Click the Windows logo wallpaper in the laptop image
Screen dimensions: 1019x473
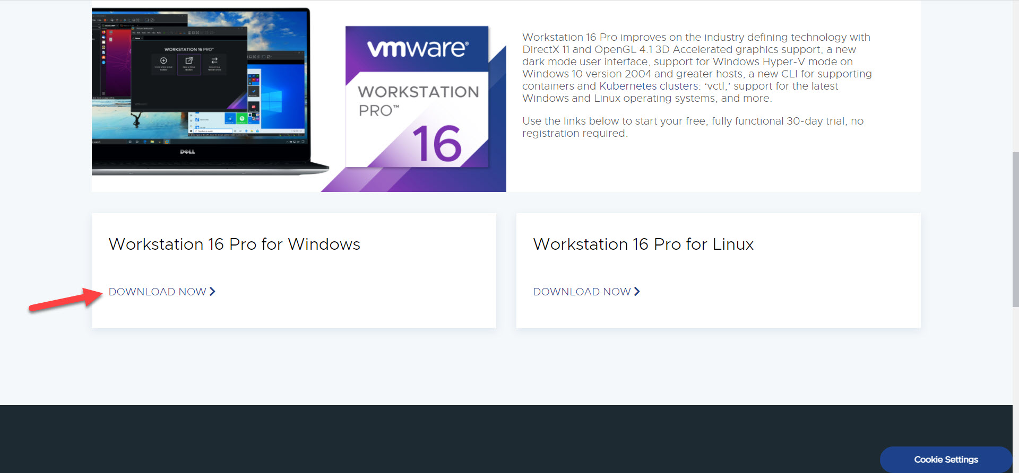click(x=272, y=101)
